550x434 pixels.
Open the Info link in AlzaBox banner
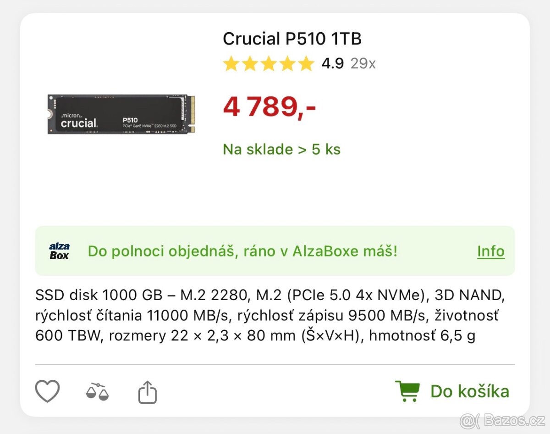(491, 251)
